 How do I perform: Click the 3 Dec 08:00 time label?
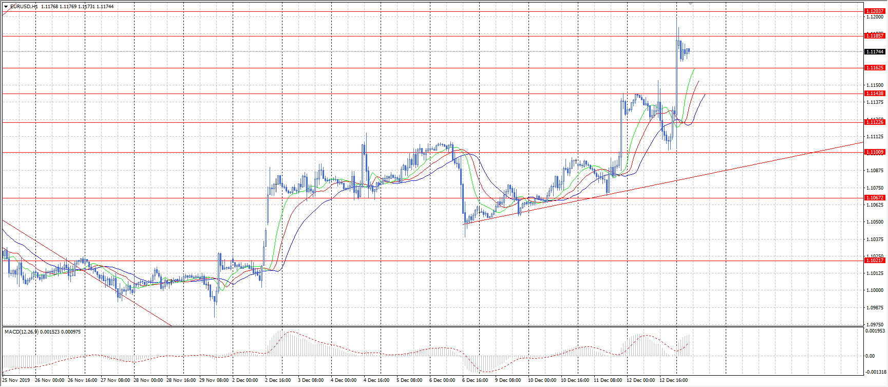click(x=311, y=381)
